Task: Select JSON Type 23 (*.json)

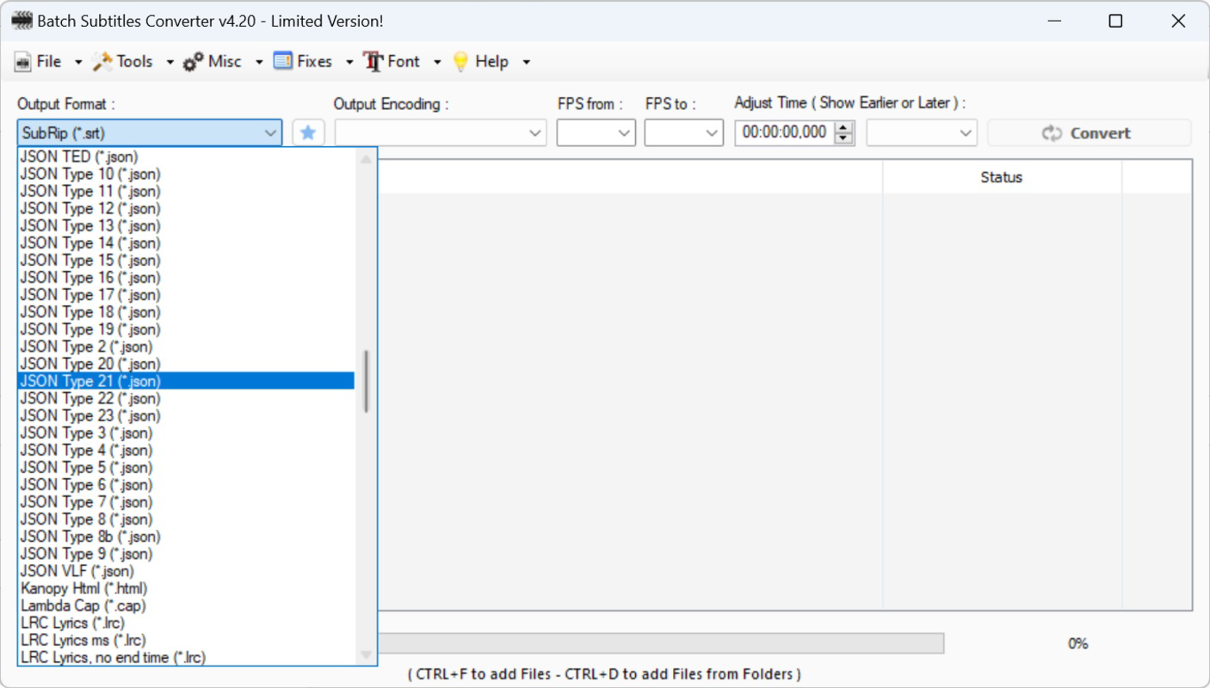Action: pyautogui.click(x=186, y=415)
